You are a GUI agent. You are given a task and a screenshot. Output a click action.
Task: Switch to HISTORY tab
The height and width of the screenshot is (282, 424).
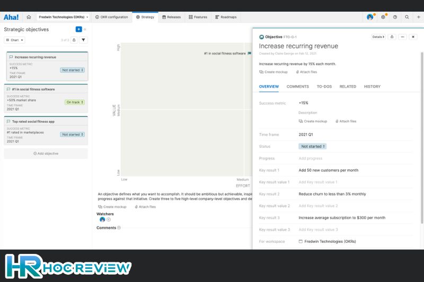(372, 87)
